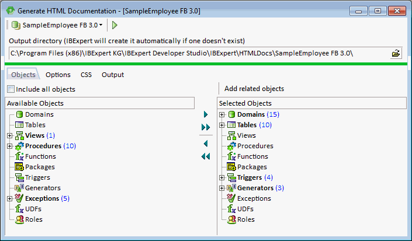Image resolution: width=412 pixels, height=241 pixels.
Task: Expand the Triggers node in Selected Objects
Action: point(222,177)
